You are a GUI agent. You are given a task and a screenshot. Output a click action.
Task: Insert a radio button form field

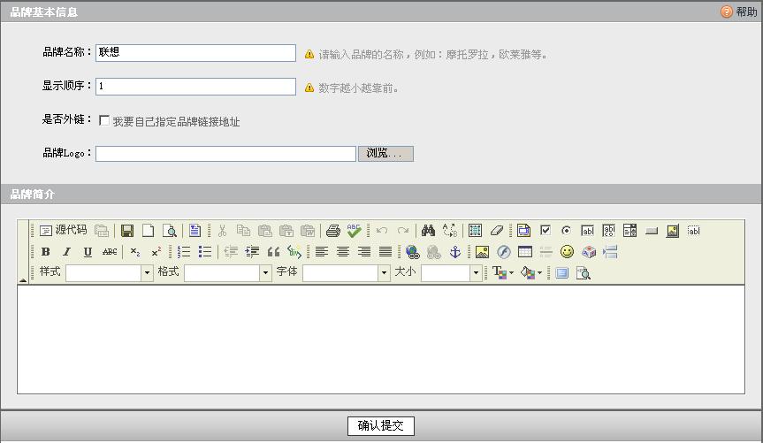coord(566,230)
